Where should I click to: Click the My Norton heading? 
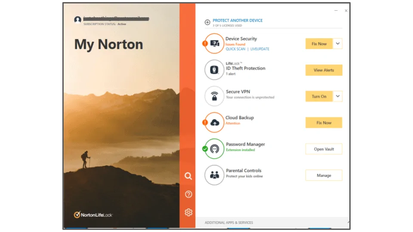click(108, 44)
